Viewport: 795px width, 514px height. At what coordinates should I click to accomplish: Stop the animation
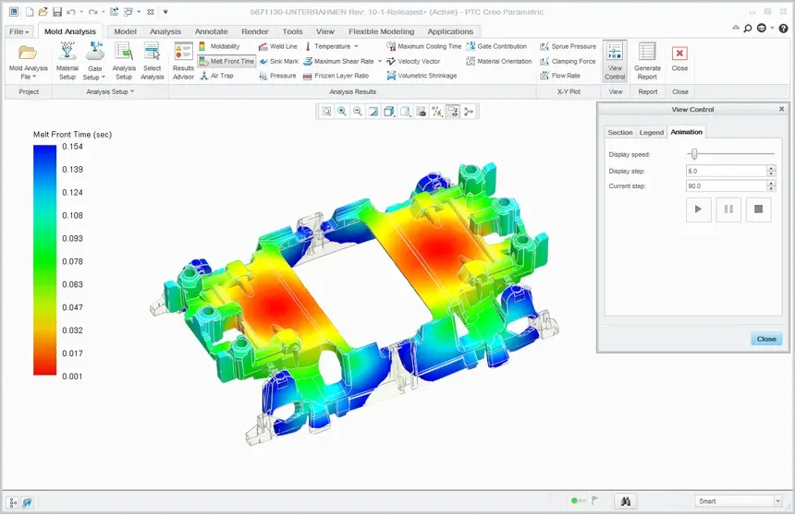coord(759,209)
